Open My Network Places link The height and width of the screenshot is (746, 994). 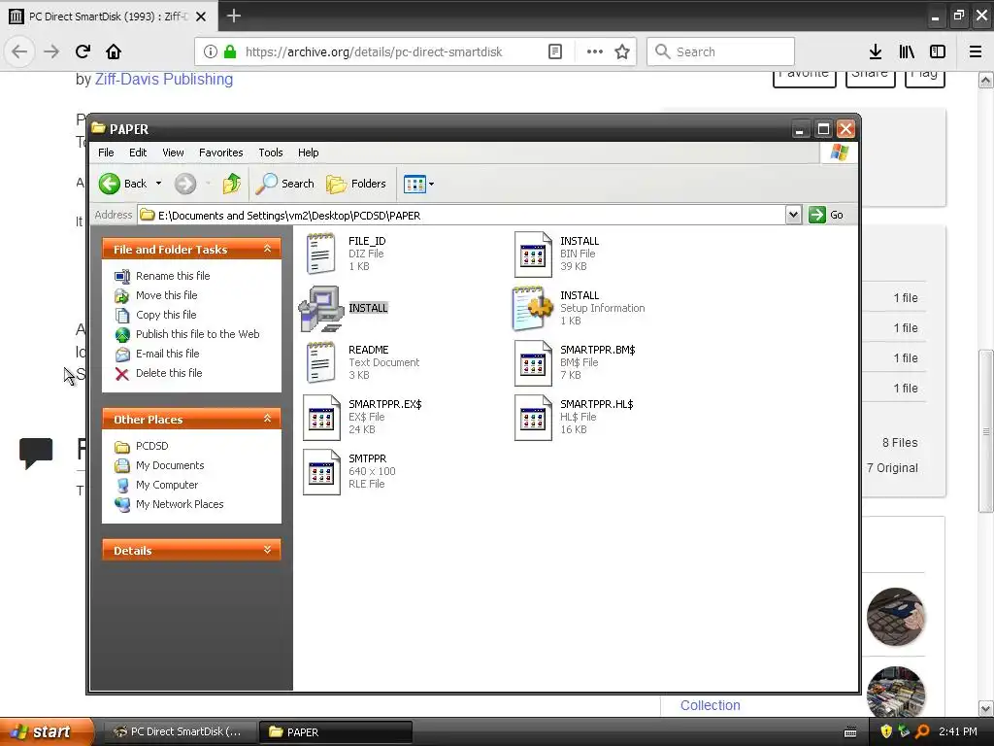(180, 504)
